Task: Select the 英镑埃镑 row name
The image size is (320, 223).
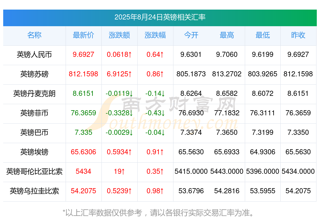Action: (34, 152)
